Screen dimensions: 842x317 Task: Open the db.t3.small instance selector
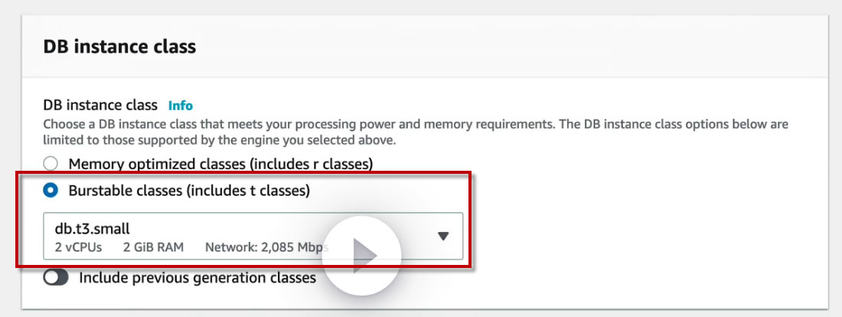[x=230, y=236]
